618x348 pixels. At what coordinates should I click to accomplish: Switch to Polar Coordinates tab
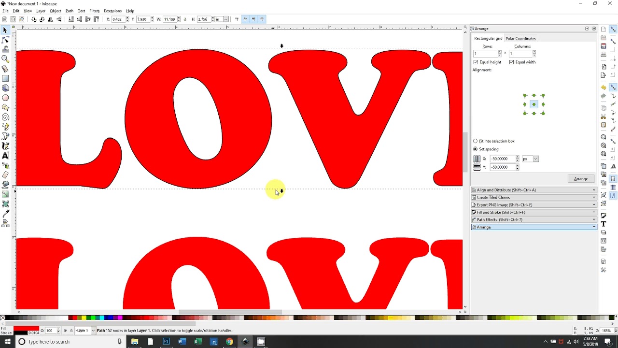coord(520,39)
